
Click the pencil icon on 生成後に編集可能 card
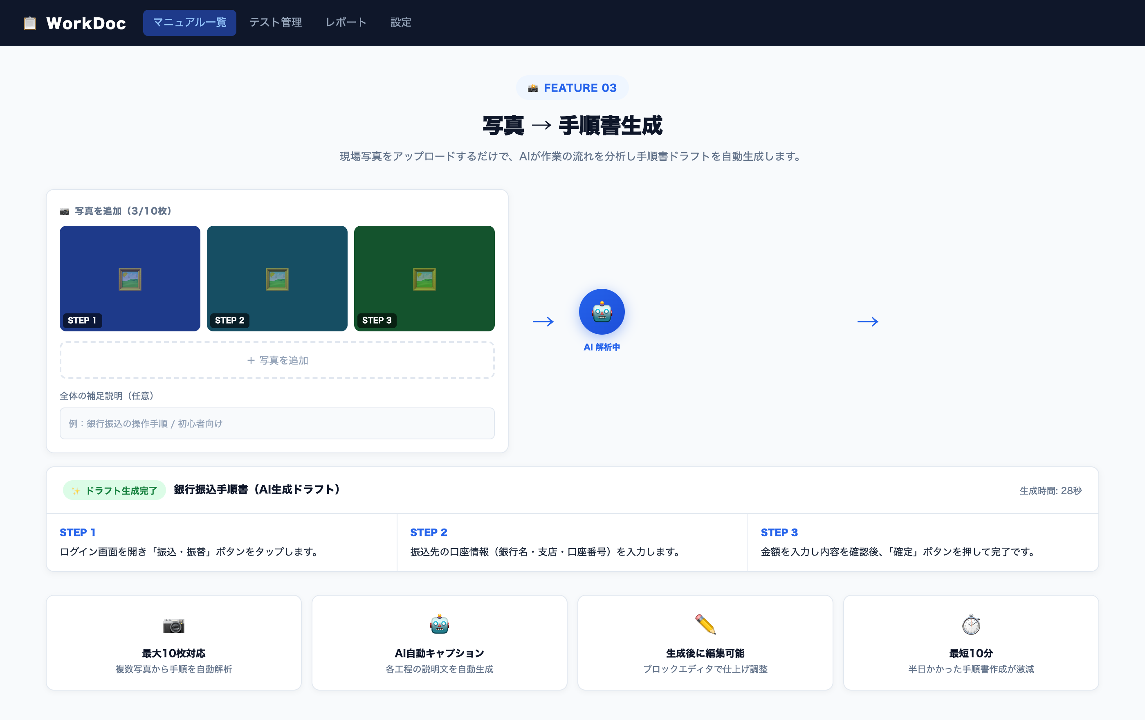point(705,624)
